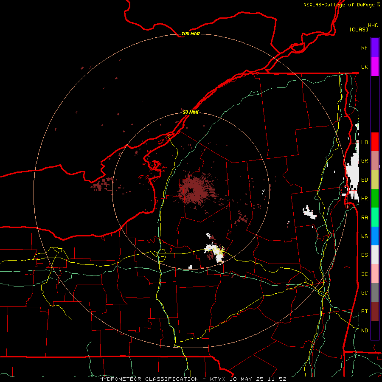Click the "HYDROMETEOR CLASSIFICATION" caption text
This screenshot has width=382, height=382.
pos(149,379)
